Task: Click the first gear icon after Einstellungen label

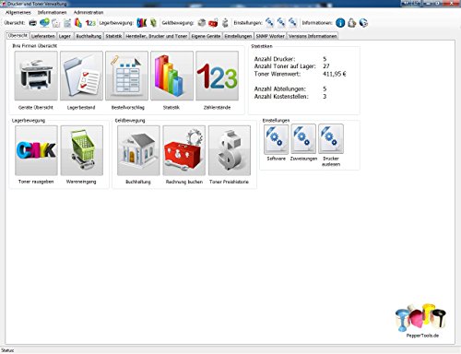Action: coord(269,22)
